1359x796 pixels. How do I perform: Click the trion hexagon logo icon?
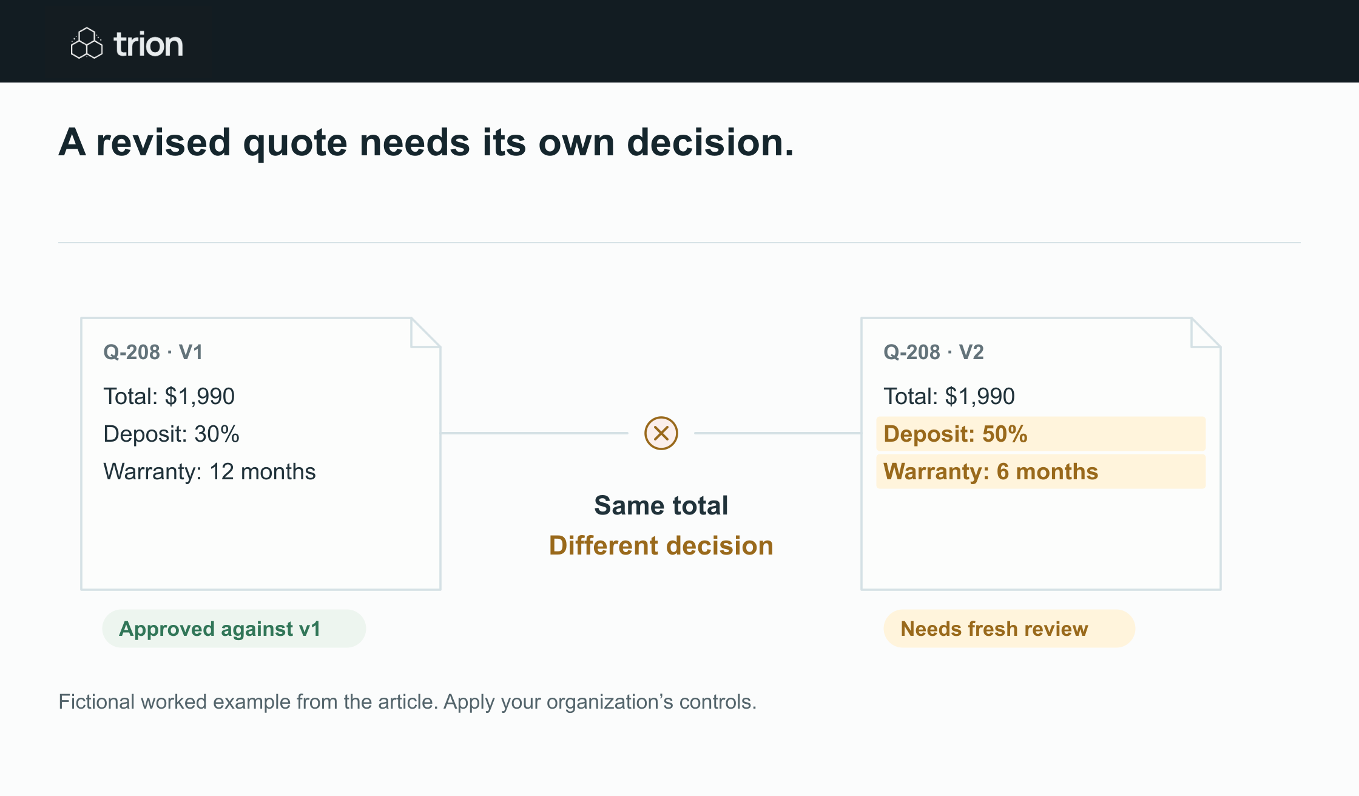point(87,43)
